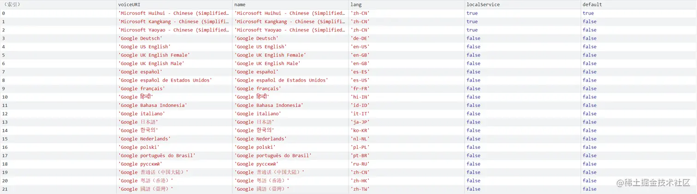Select 'Google português do Brasil' voiceURI cell

click(x=174, y=155)
